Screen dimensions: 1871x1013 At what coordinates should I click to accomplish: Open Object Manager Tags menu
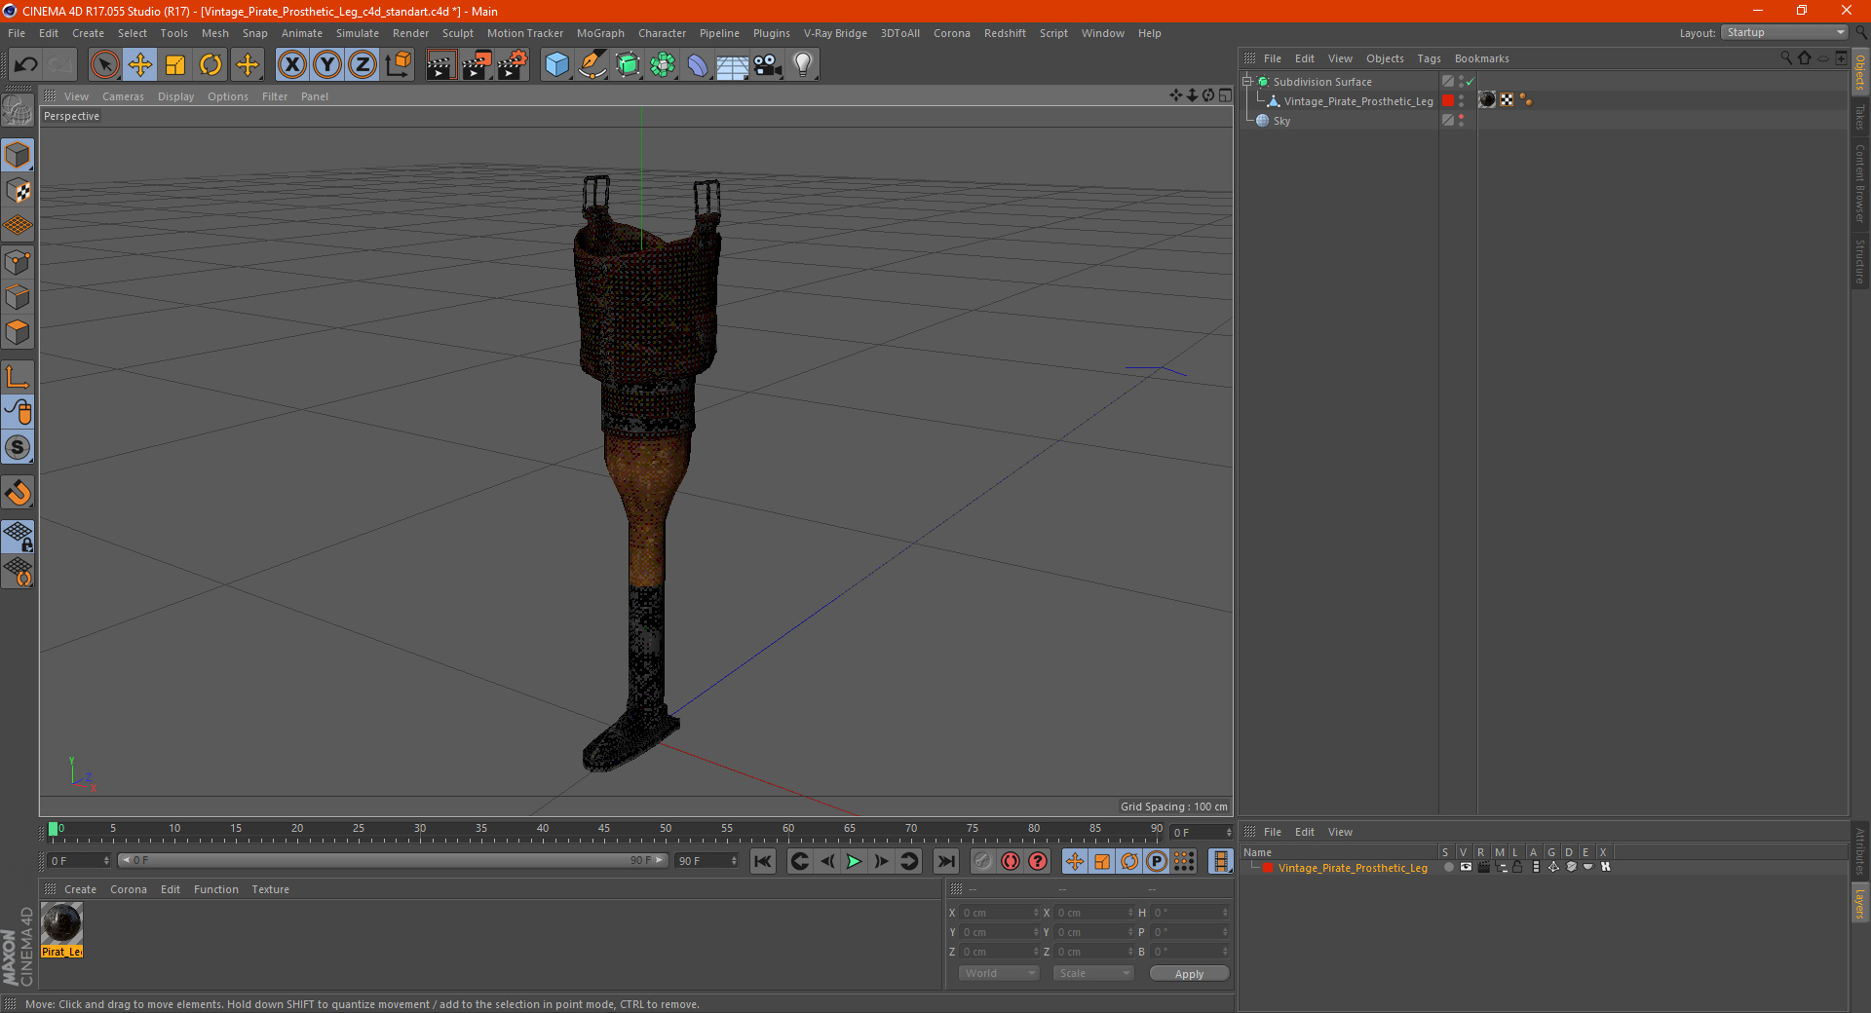click(x=1429, y=58)
